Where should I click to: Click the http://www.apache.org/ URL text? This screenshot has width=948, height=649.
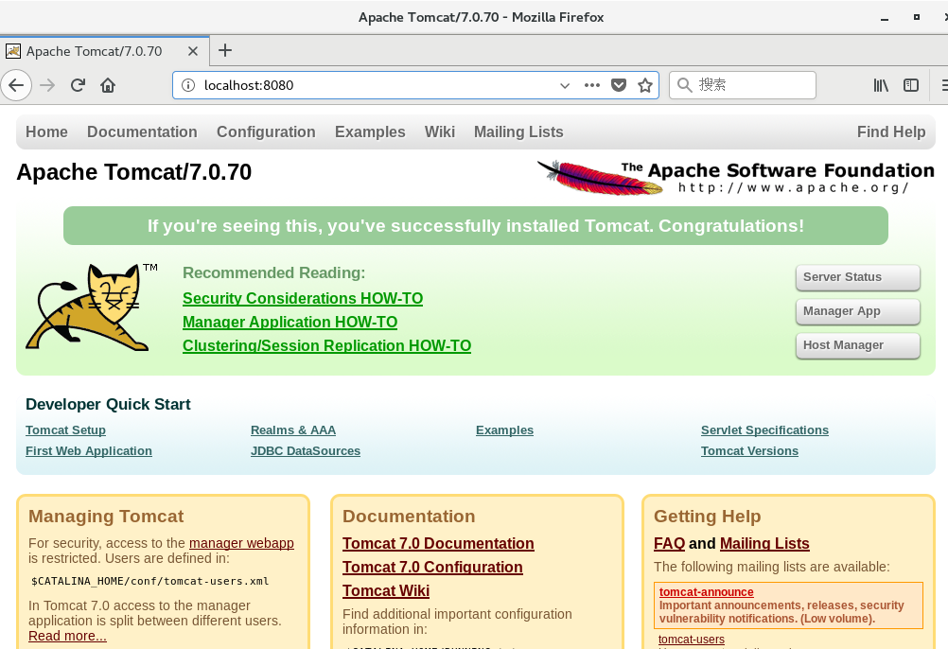point(793,187)
